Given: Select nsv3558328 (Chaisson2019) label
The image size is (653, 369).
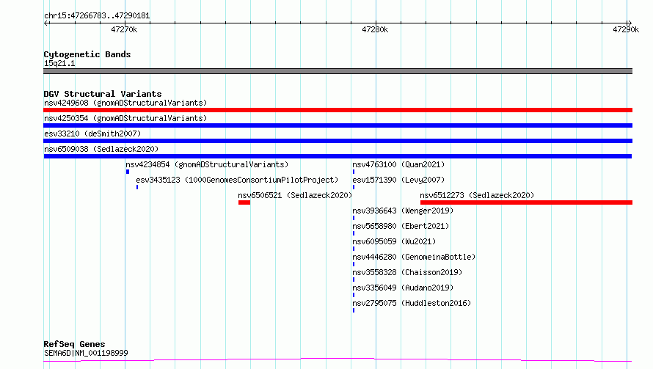Looking at the screenshot, I should [x=407, y=272].
